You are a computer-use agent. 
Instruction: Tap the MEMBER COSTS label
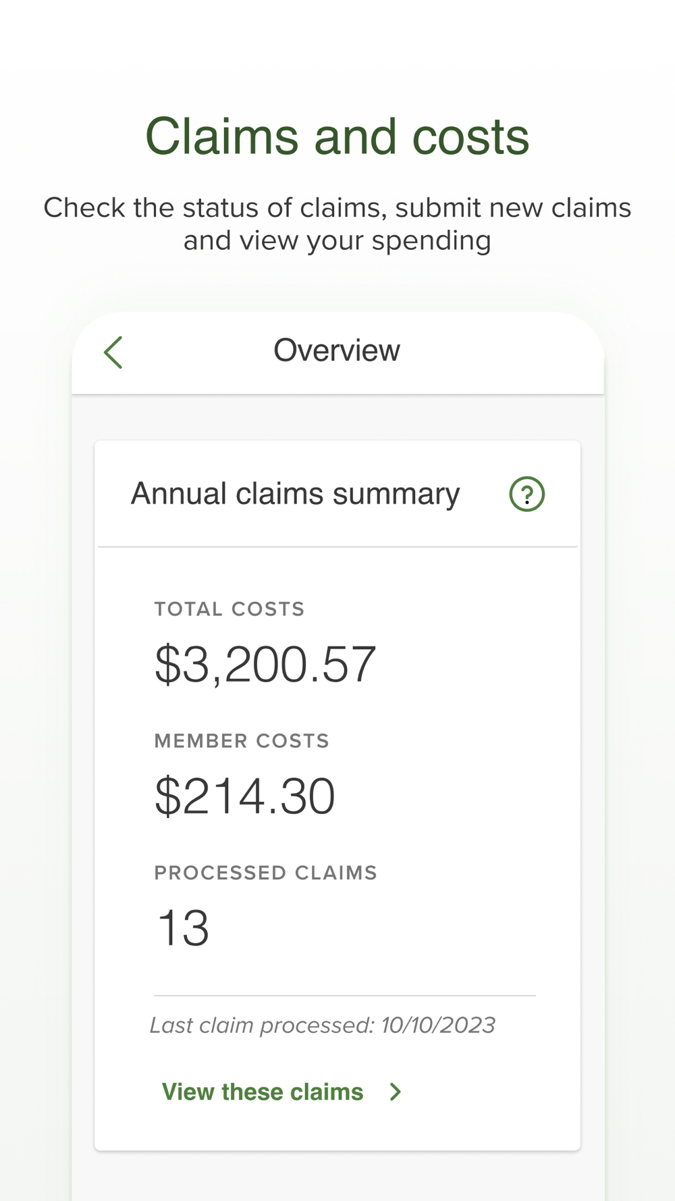[x=242, y=741]
